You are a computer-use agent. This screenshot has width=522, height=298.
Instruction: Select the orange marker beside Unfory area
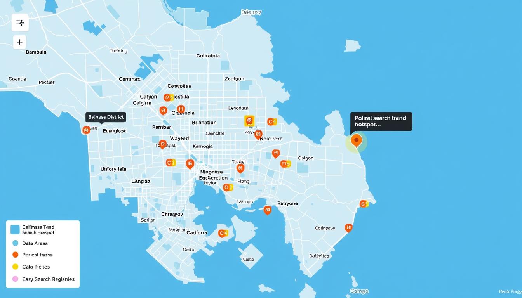(171, 162)
